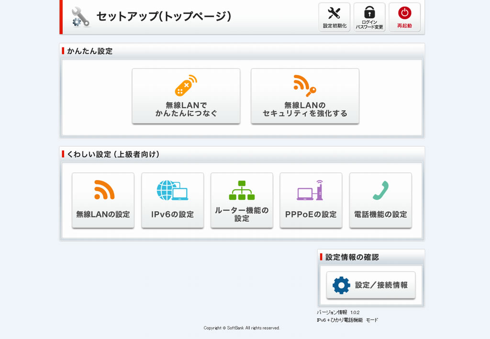Image resolution: width=490 pixels, height=339 pixels.
Task: Select the 電話機能の設定 text label
Action: click(x=380, y=215)
